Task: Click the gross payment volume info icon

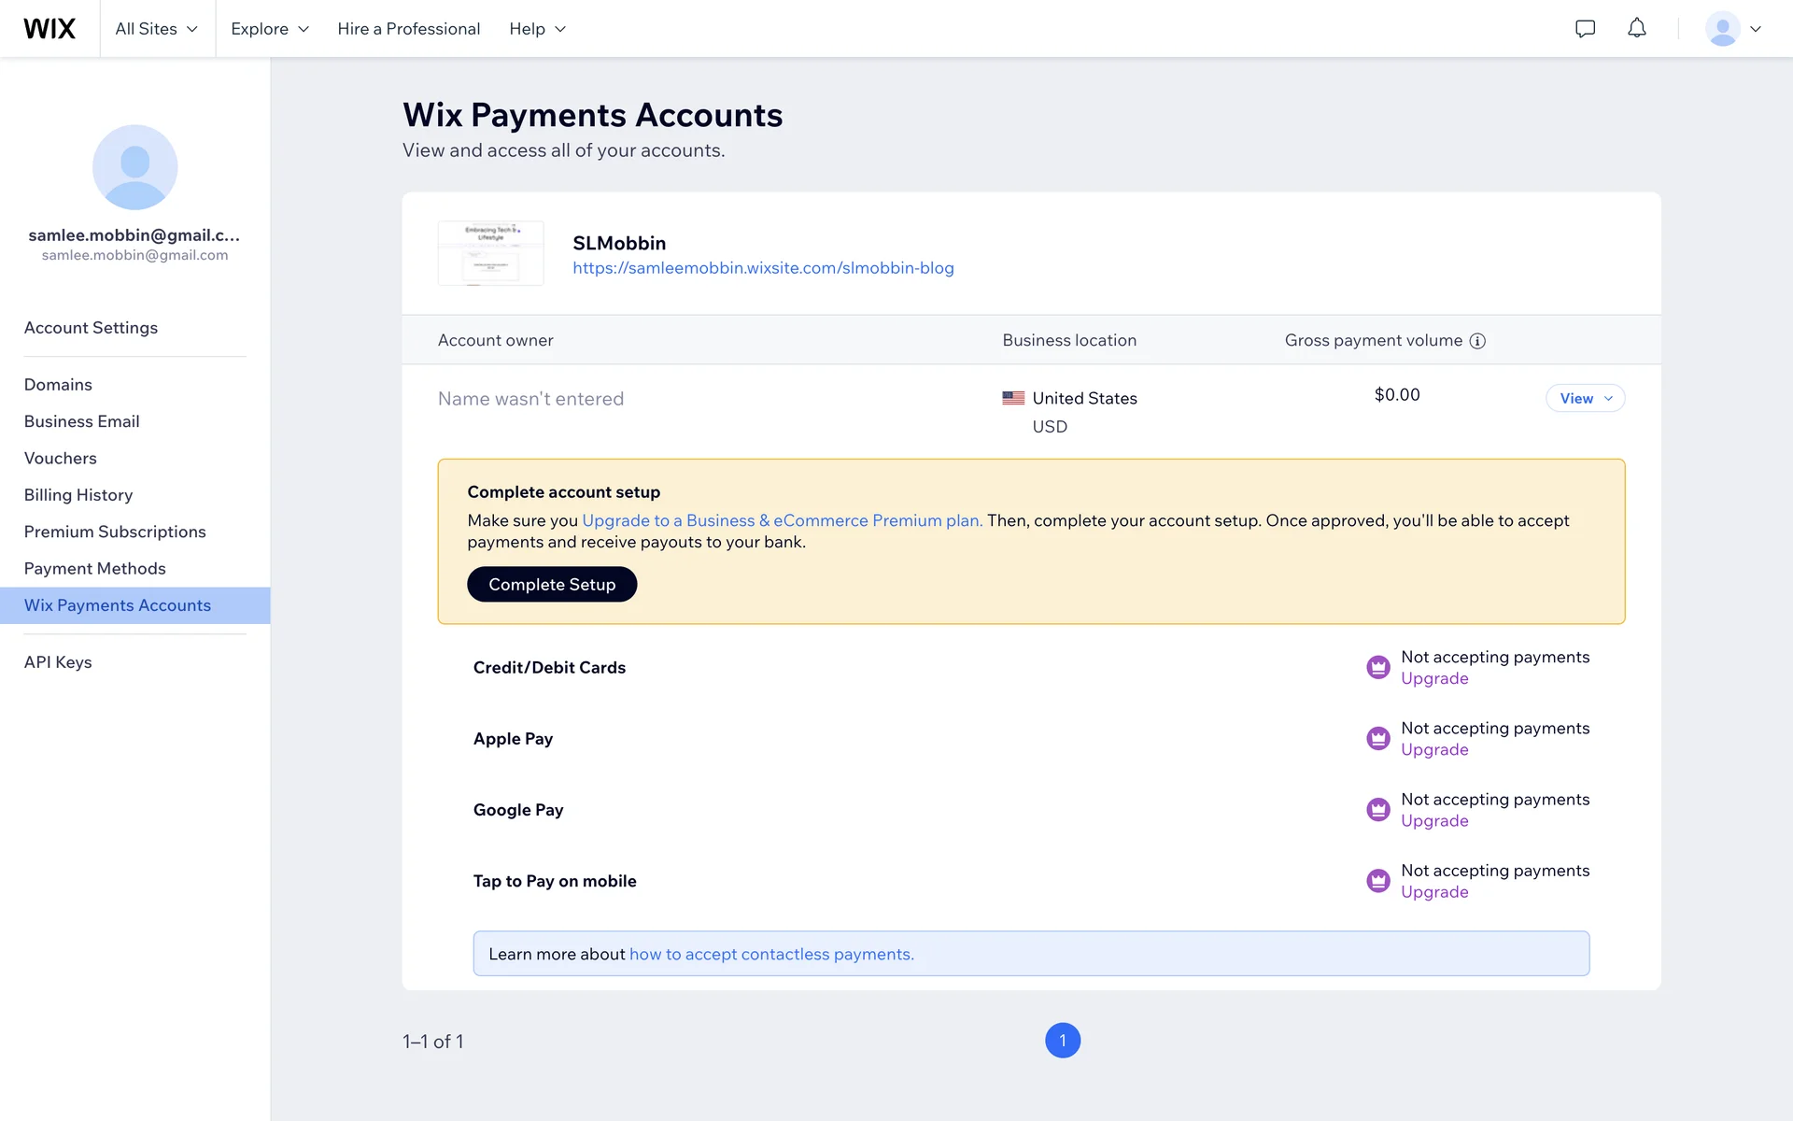Action: click(x=1477, y=341)
